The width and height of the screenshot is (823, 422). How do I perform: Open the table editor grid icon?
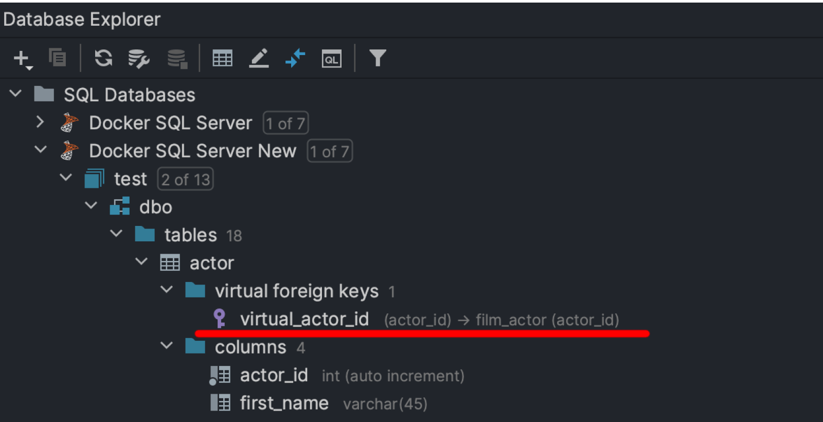coord(222,58)
